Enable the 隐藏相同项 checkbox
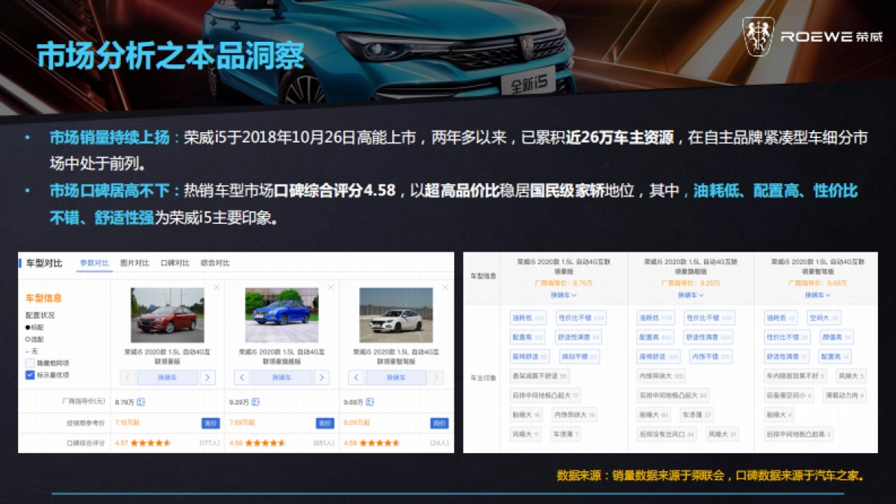Viewport: 896px width, 504px height. pos(29,363)
